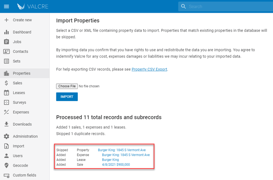Click the Geocode shield icon
273x180 pixels.
tap(6, 165)
